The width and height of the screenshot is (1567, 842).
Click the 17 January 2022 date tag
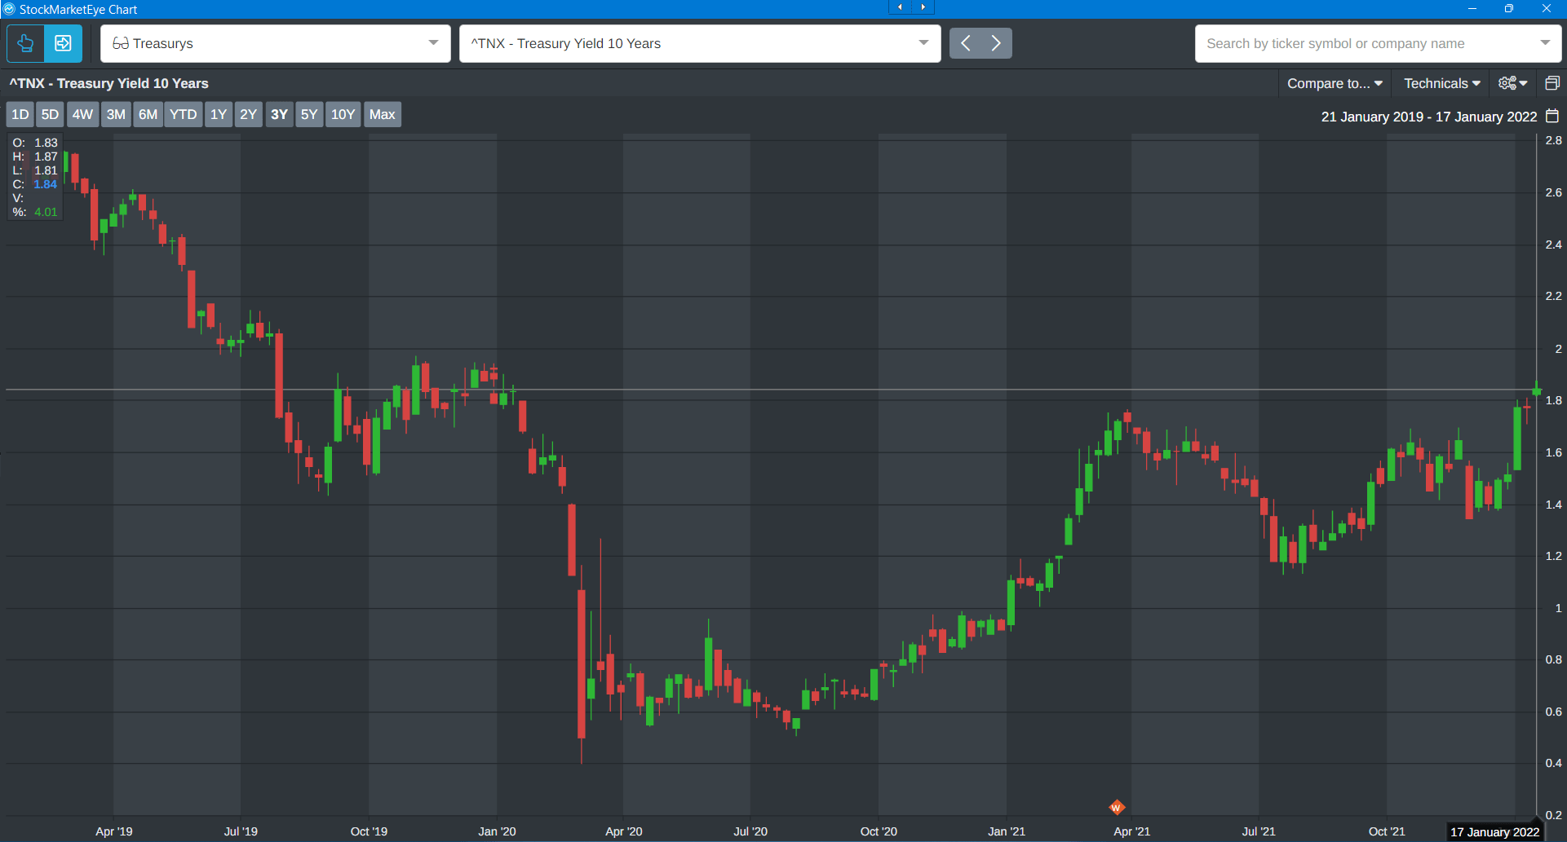coord(1494,831)
